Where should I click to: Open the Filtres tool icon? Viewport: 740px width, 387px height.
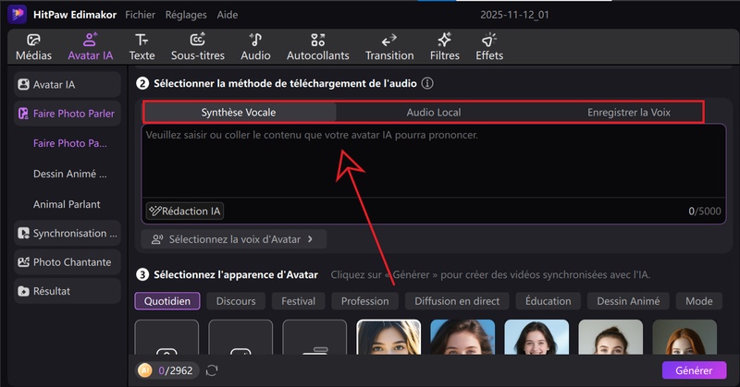click(x=444, y=40)
